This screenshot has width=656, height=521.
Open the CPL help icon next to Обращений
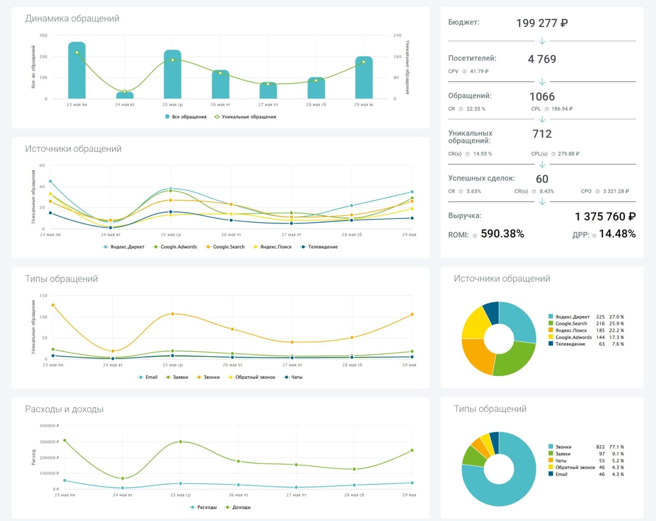coord(547,108)
